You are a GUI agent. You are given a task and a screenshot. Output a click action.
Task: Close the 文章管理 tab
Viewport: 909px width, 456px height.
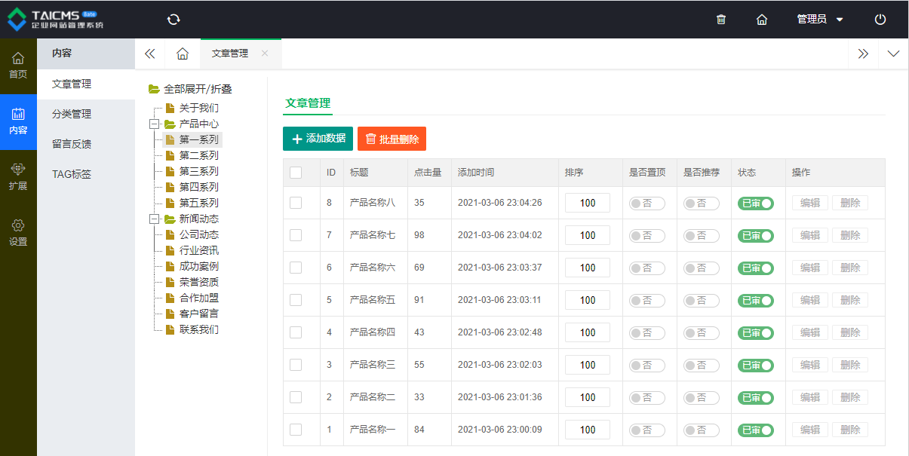(265, 54)
